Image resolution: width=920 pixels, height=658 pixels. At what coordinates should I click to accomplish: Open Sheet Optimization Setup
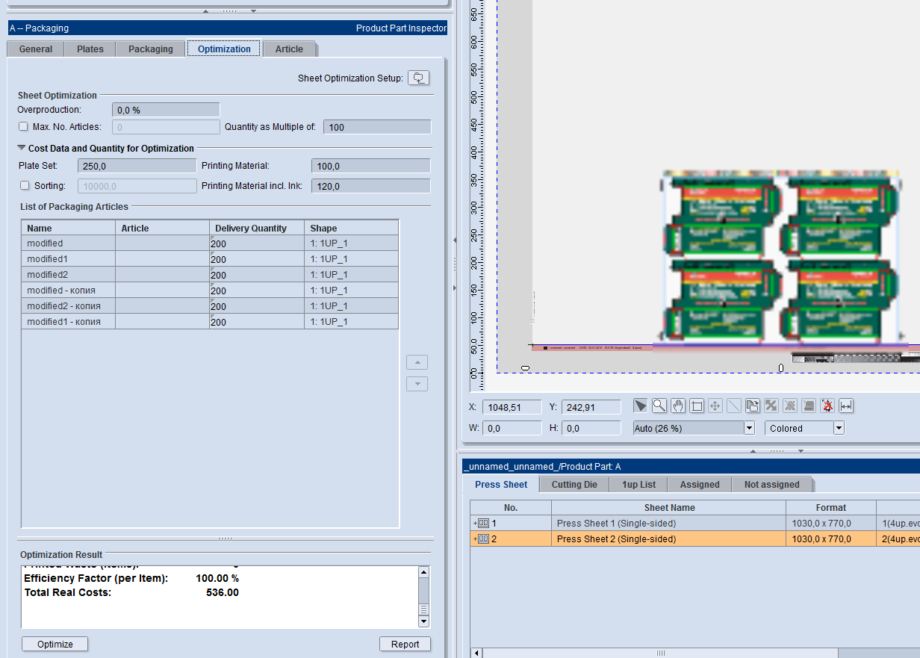[419, 78]
